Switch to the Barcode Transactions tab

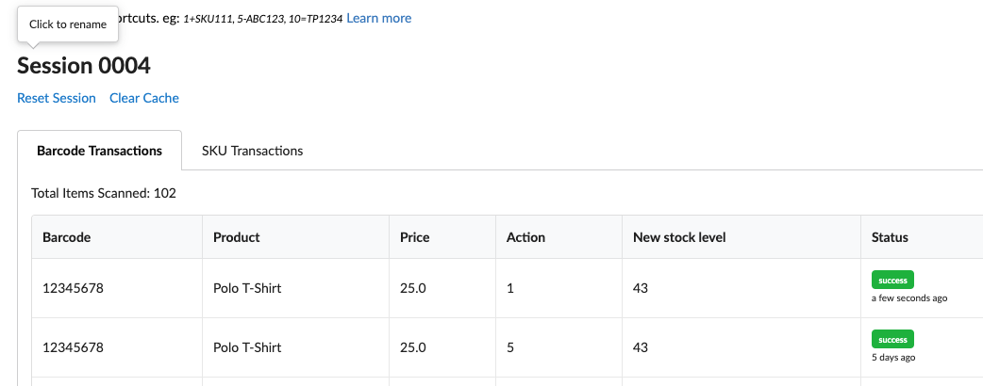[99, 151]
